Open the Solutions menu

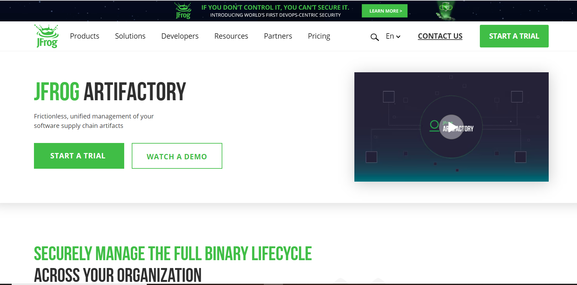pos(130,36)
